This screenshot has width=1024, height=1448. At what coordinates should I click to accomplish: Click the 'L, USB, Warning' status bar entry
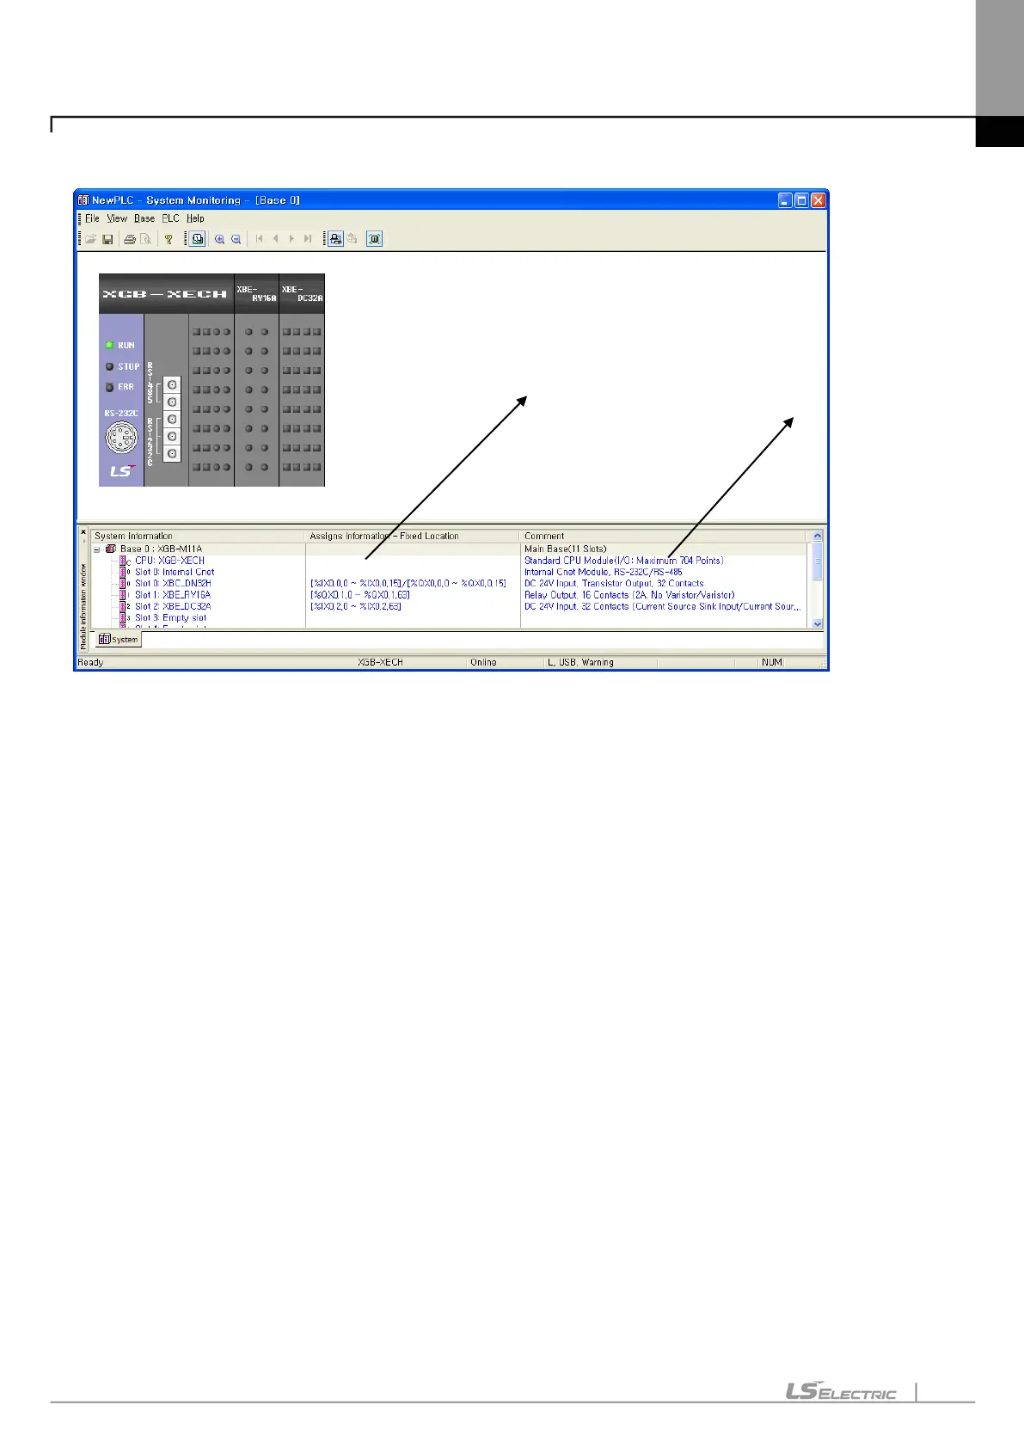click(x=580, y=663)
